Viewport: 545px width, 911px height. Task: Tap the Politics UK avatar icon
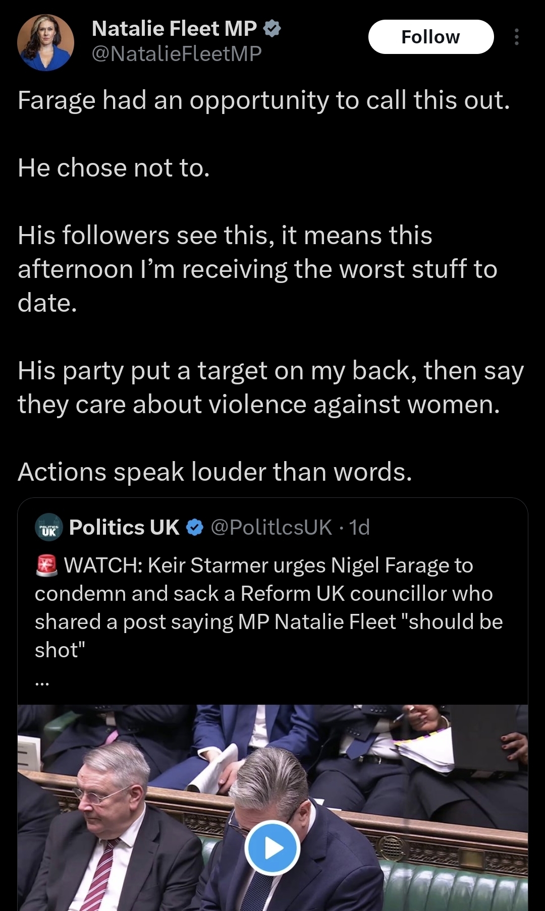point(49,527)
